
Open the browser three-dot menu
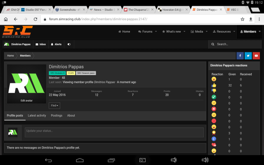click(259, 19)
